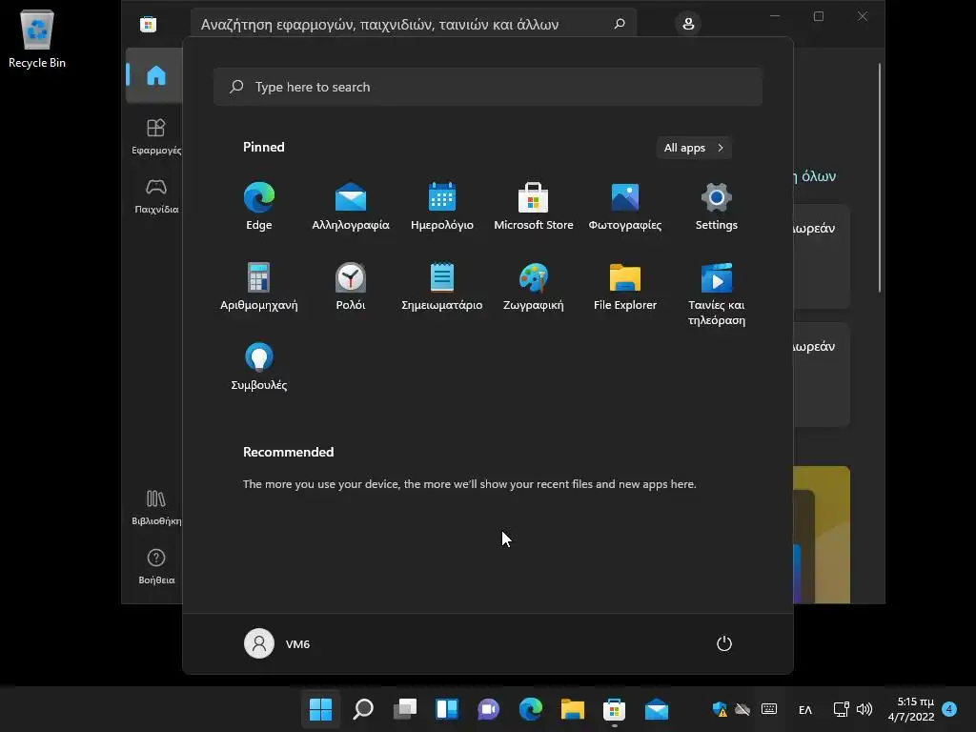The height and width of the screenshot is (732, 976).
Task: Open File Explorer from pinned apps
Action: click(x=625, y=286)
